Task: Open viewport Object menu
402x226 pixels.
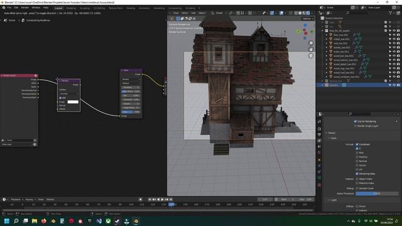Action: click(202, 13)
